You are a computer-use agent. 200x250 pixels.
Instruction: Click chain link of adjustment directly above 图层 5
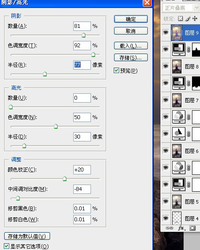tap(188, 185)
